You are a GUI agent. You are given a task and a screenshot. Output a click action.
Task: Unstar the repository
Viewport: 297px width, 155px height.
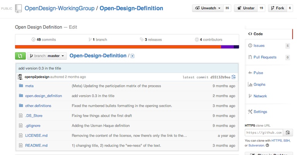(246, 8)
